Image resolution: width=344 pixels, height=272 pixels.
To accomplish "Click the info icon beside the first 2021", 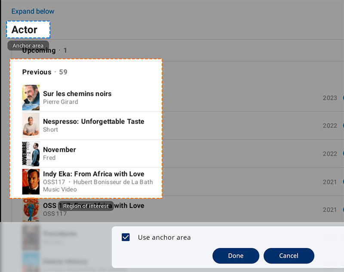I will tap(343, 182).
